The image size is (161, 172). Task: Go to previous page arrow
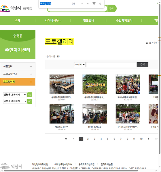click(x=74, y=139)
